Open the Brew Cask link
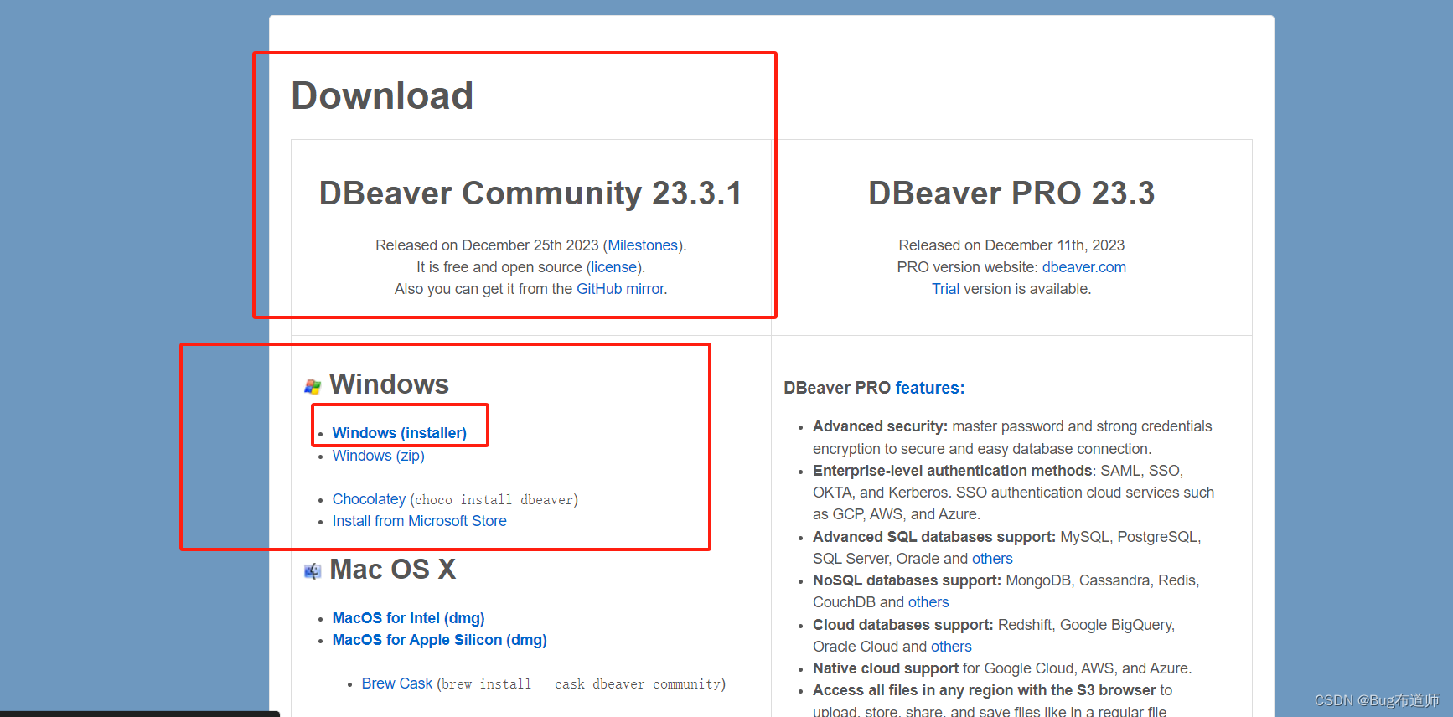This screenshot has width=1453, height=717. tap(396, 683)
